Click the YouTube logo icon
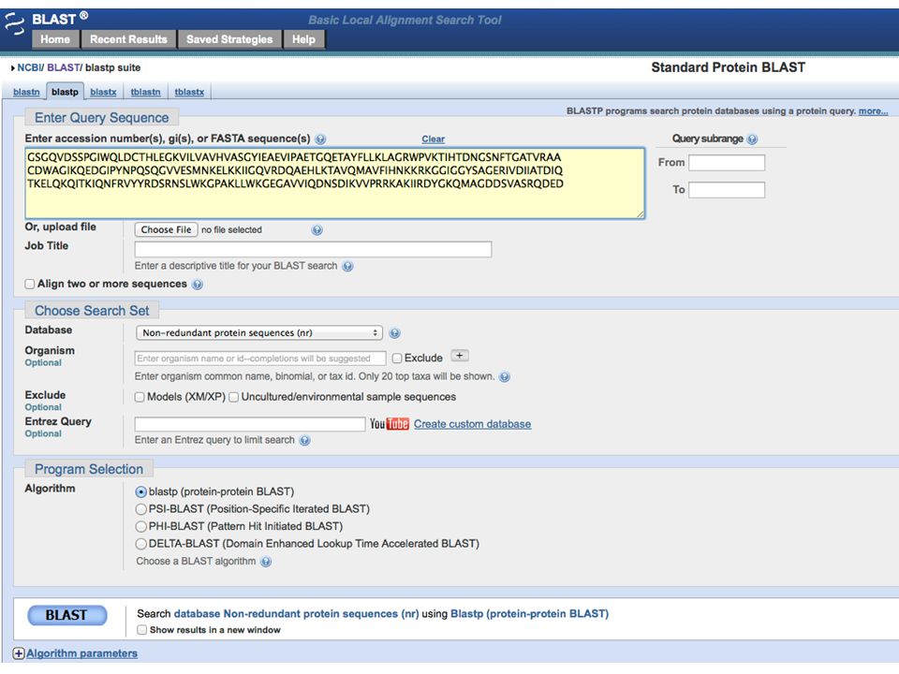The height and width of the screenshot is (674, 899). [390, 424]
